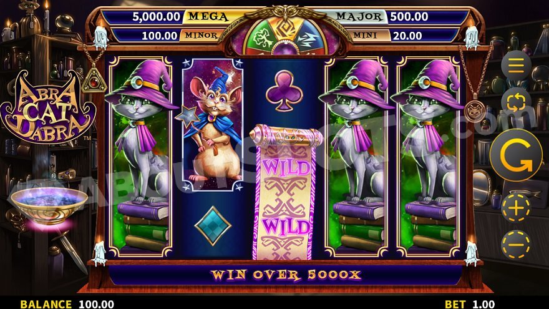Click the leftmost wizard cat reel
The height and width of the screenshot is (309, 549).
tap(141, 157)
